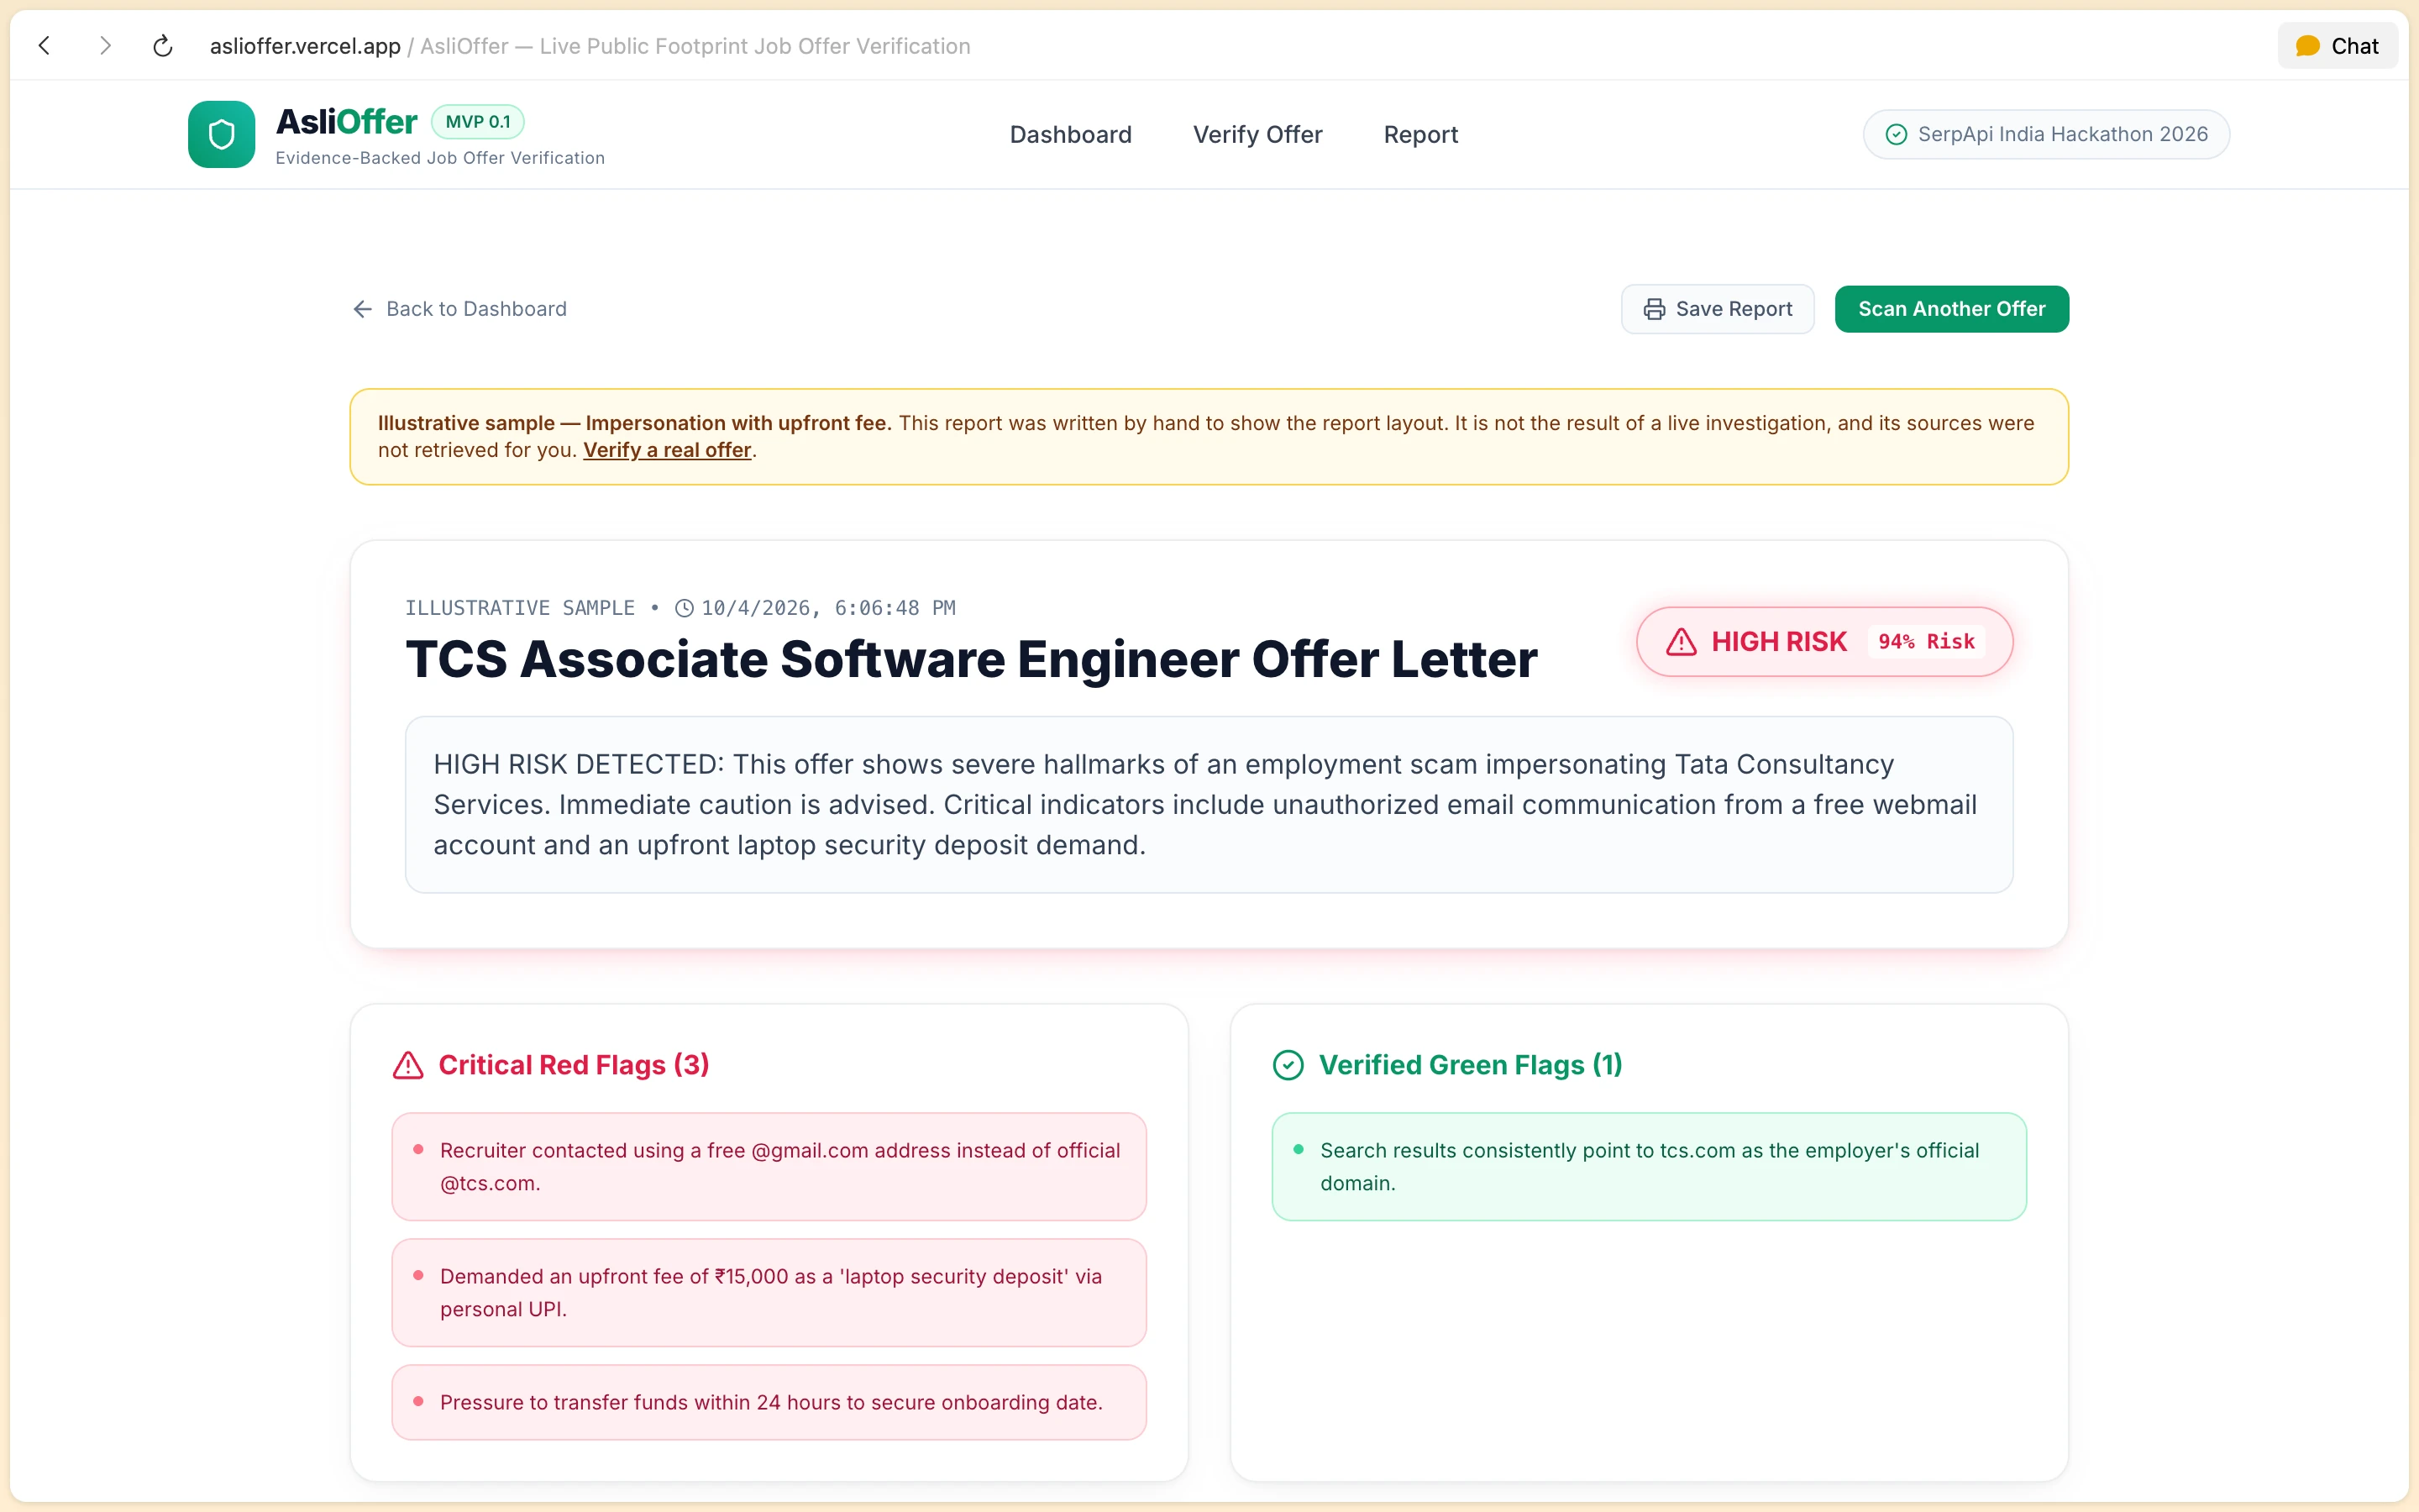Viewport: 2419px width, 1512px height.
Task: Click the Verified Green Flags checkmark icon
Action: click(x=1288, y=1065)
